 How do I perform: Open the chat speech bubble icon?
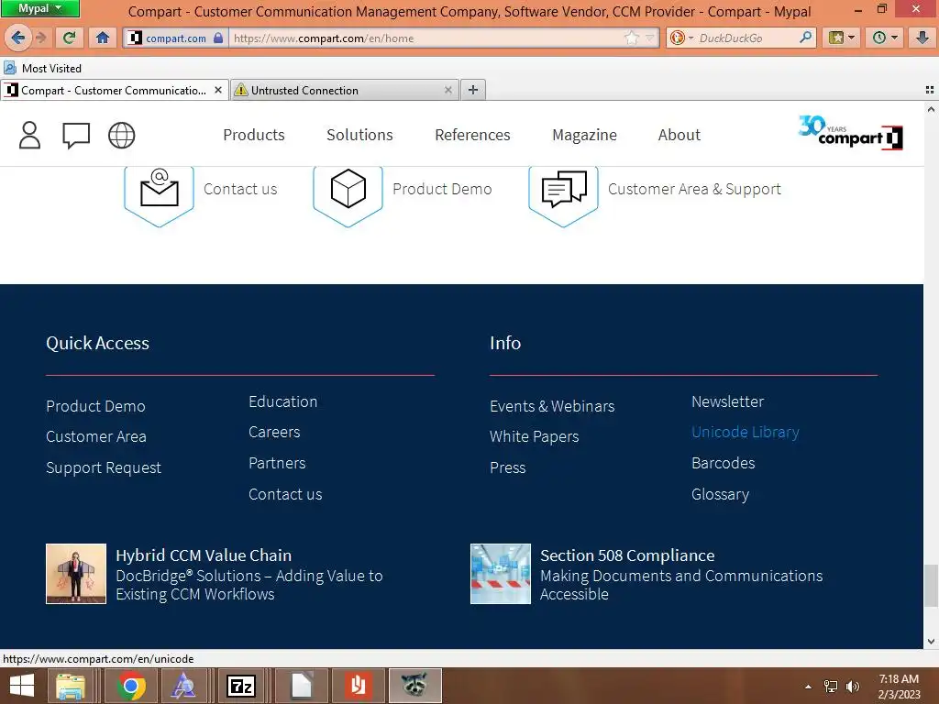76,136
